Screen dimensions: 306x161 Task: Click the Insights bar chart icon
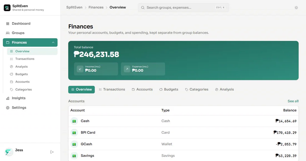coord(8,98)
